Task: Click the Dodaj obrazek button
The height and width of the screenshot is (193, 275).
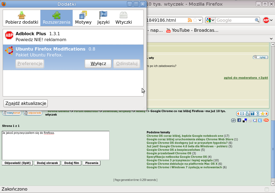Action: [47, 163]
